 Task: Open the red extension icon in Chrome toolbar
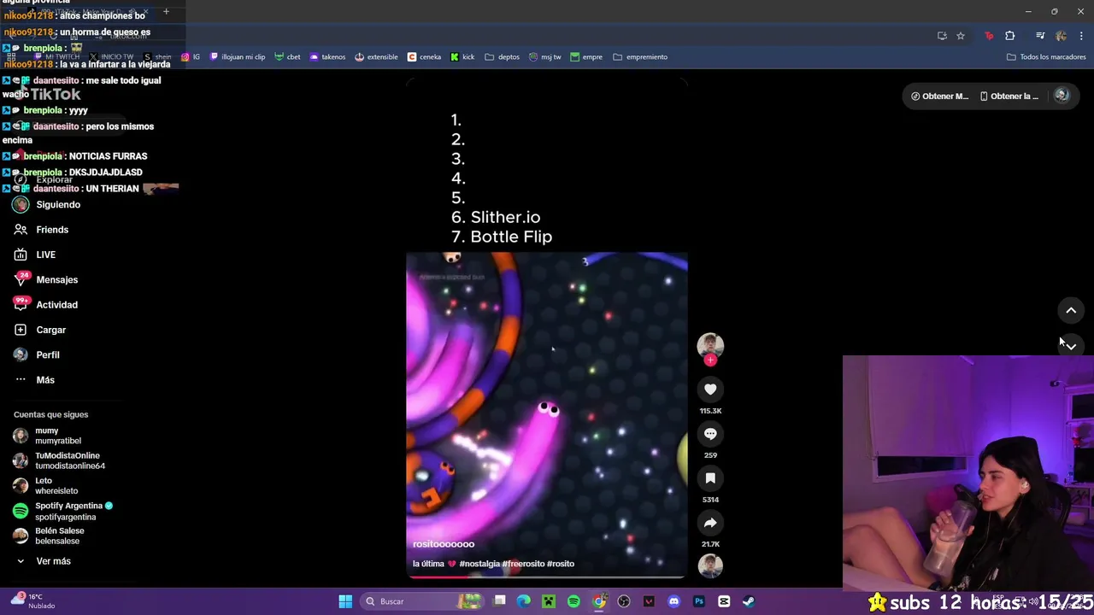pyautogui.click(x=989, y=36)
